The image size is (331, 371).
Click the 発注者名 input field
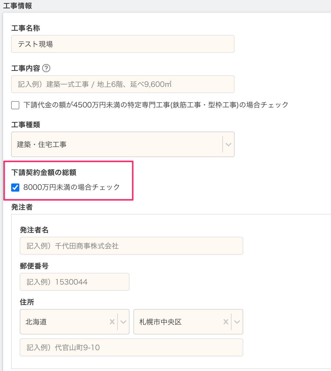131,246
